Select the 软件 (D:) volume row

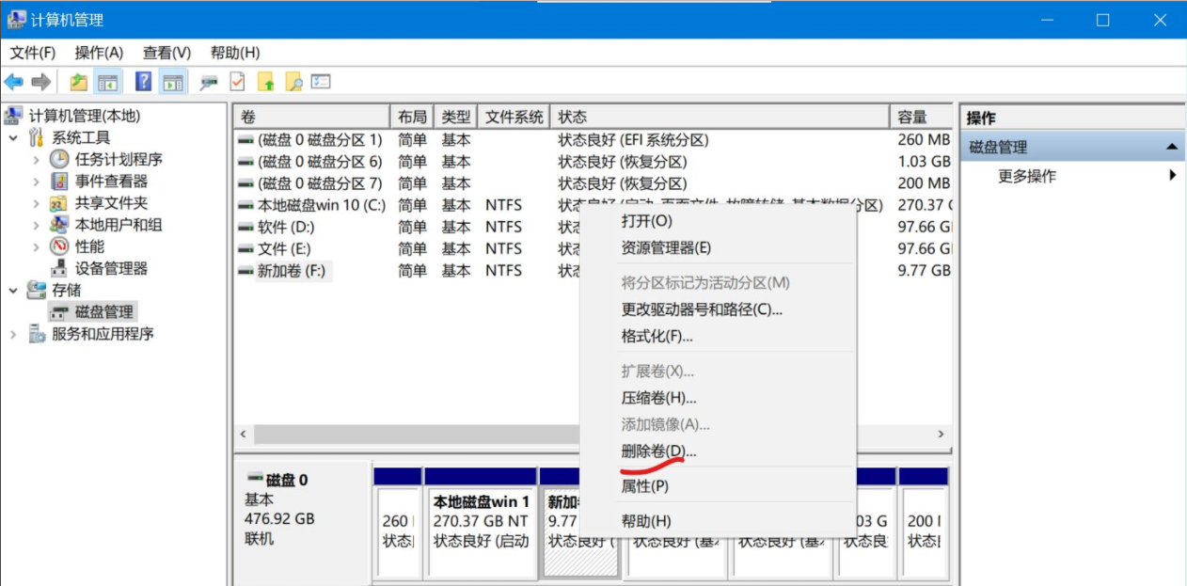pos(286,227)
